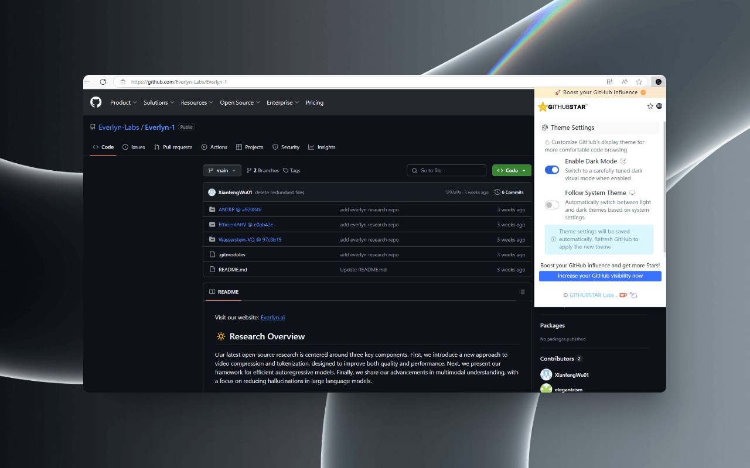The width and height of the screenshot is (750, 468).
Task: Open the Security tab
Action: tap(286, 147)
